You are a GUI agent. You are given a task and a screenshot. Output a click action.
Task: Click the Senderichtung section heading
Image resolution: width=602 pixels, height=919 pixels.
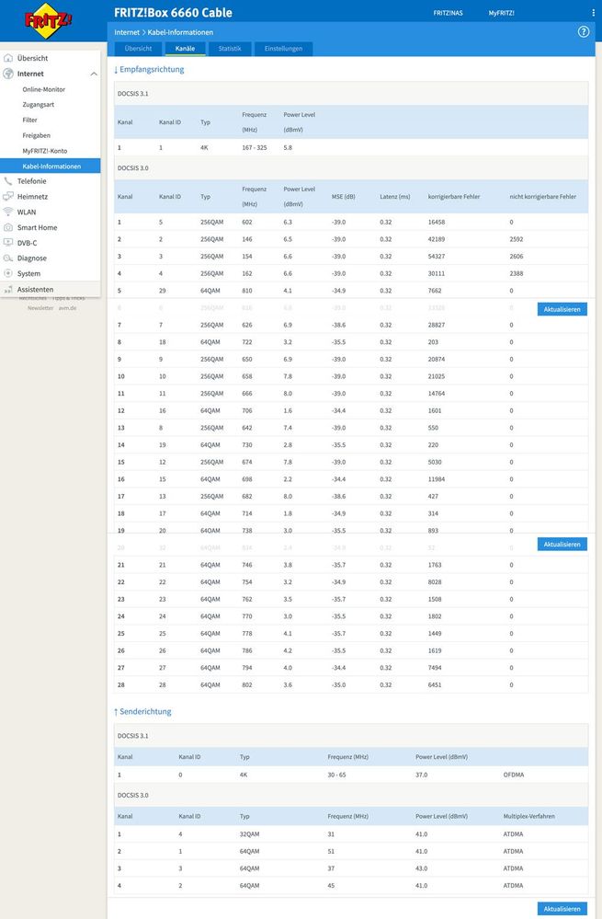142,711
